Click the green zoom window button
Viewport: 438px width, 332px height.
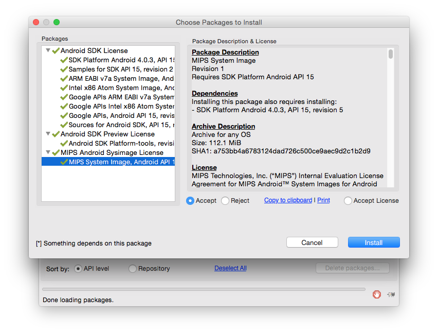[57, 22]
